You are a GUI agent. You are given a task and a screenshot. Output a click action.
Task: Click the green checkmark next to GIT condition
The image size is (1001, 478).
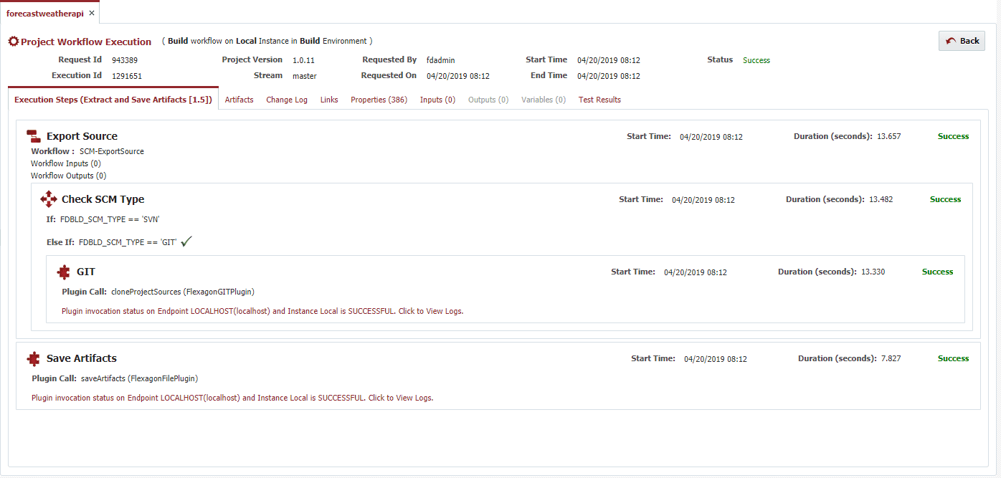186,242
